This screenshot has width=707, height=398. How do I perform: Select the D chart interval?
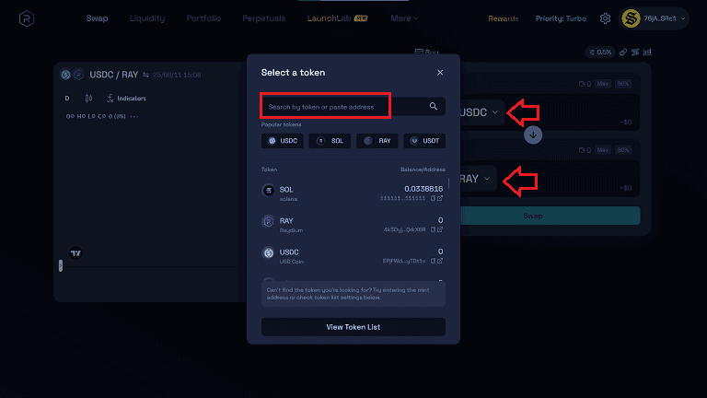click(x=67, y=98)
